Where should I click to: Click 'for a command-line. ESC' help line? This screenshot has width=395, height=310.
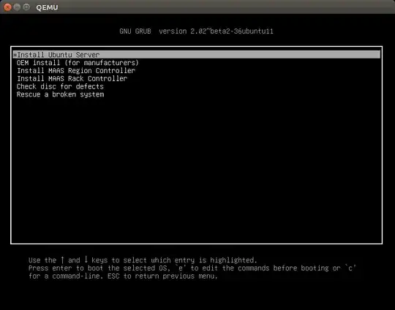click(x=123, y=276)
